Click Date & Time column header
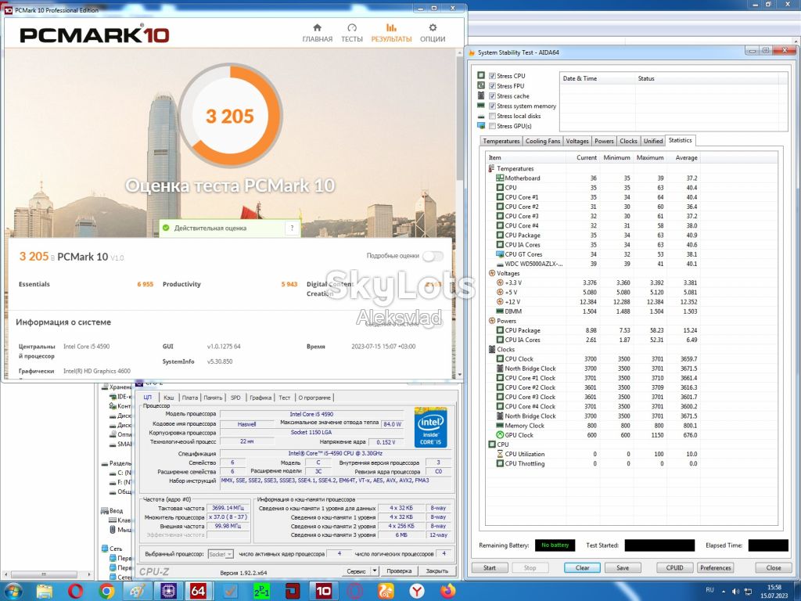This screenshot has height=601, width=801. [597, 79]
